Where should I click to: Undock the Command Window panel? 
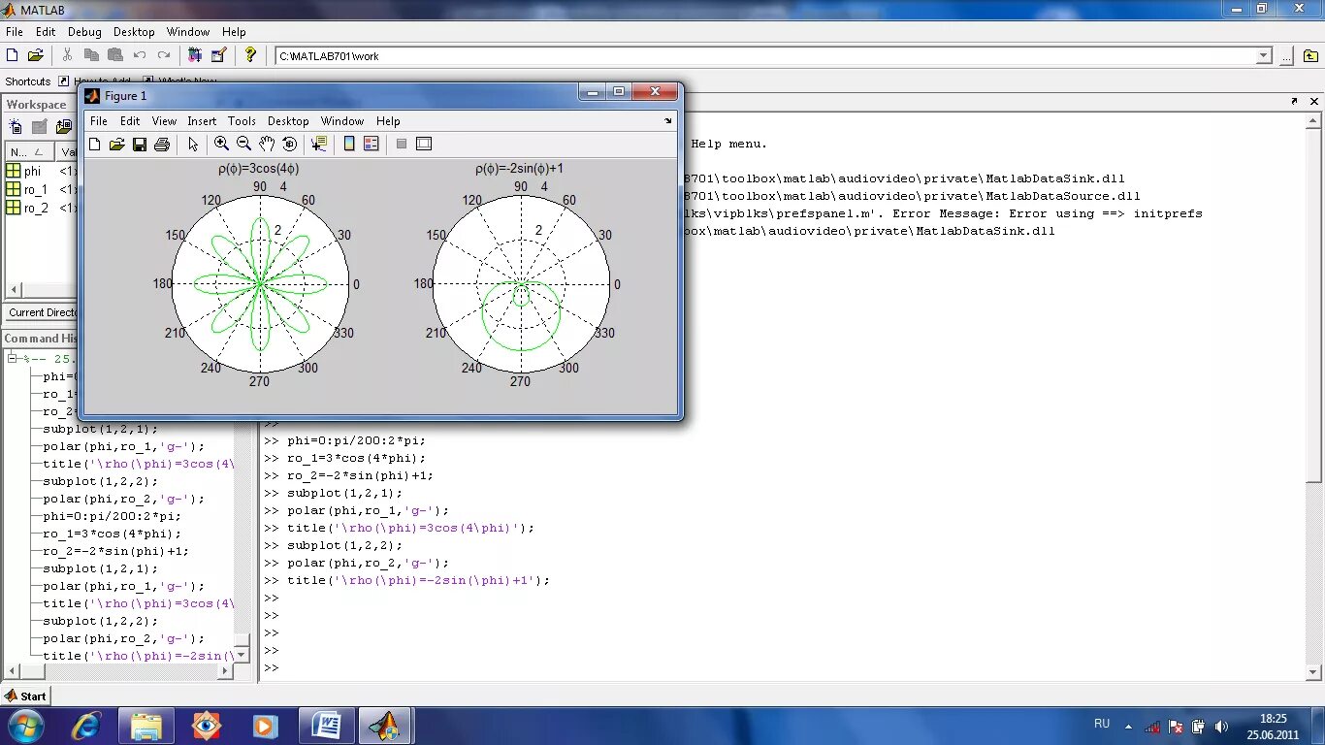point(1294,101)
